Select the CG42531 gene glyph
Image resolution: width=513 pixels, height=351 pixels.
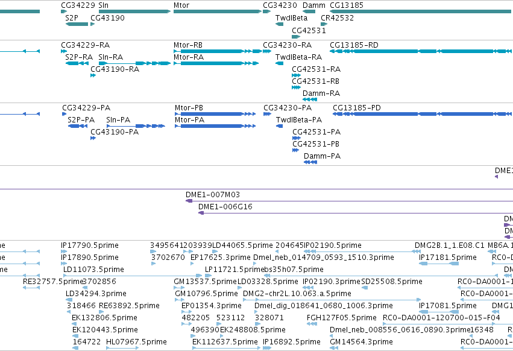pos(296,37)
